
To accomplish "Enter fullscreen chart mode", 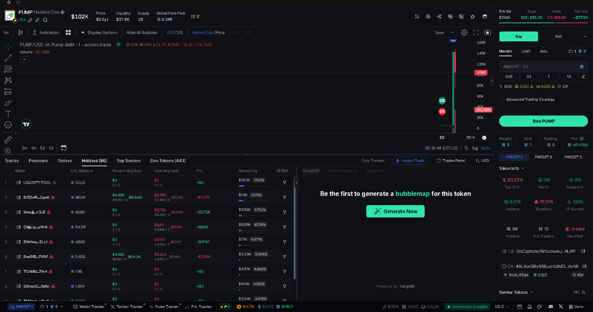I will click(476, 33).
